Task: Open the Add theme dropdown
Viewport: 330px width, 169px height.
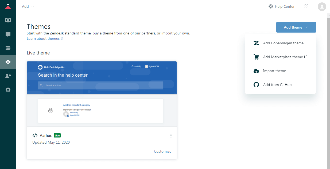Action: pos(296,27)
